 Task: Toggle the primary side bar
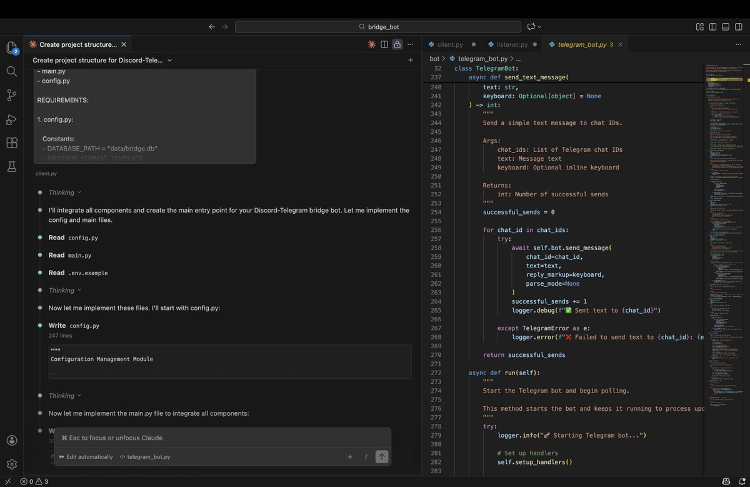click(712, 27)
